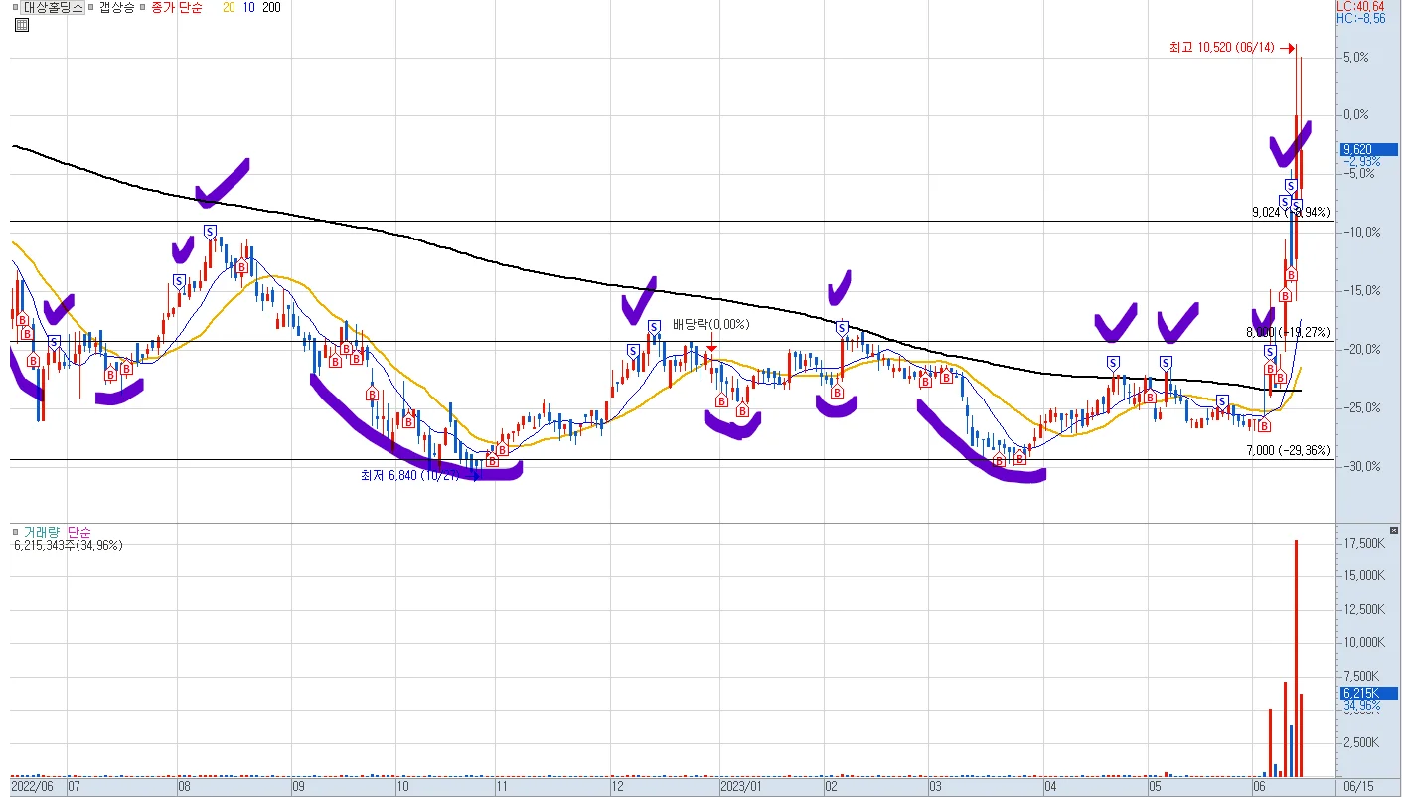Click the 12 month label on date axis

click(x=617, y=786)
